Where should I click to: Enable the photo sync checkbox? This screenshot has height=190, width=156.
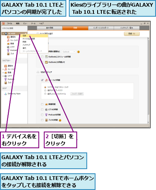pos(42,104)
